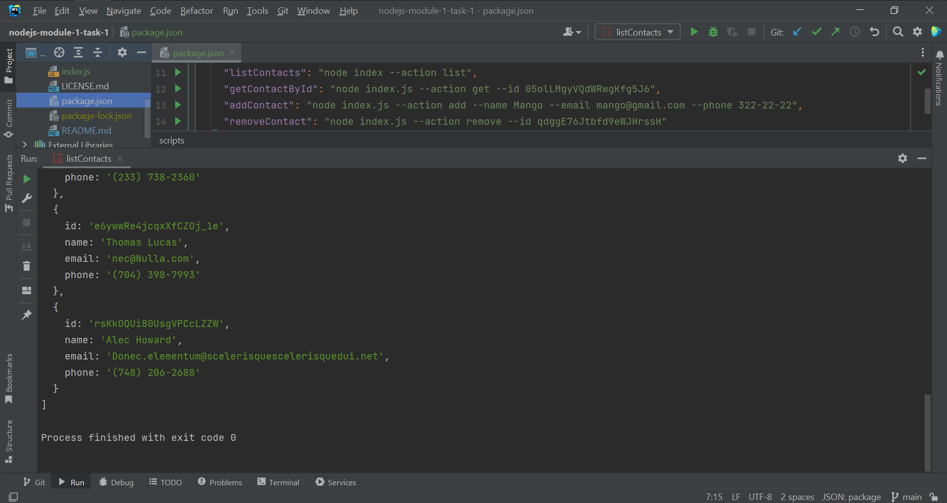947x503 pixels.
Task: Run script gutter arrow on line 14
Action: pos(178,121)
